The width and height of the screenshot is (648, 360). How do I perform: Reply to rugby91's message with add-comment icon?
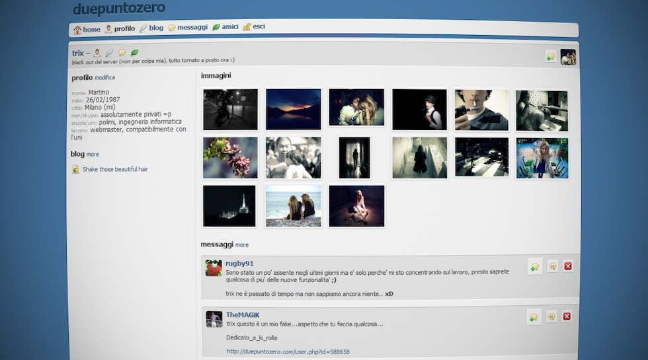[534, 266]
